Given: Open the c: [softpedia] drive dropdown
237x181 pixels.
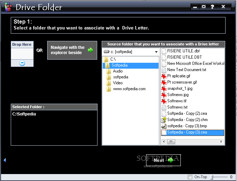Looking at the screenshot, I should [x=156, y=52].
